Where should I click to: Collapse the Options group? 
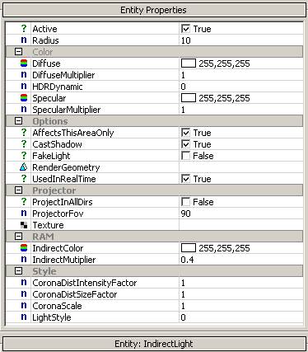18,121
